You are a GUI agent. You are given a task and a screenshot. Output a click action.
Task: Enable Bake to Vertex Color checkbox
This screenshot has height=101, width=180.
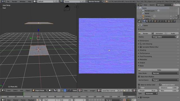139,85
